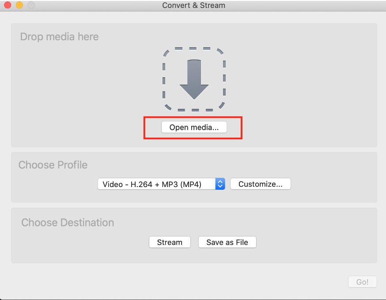Click empty space right of Customize... button
This screenshot has height=300, width=386.
point(331,184)
